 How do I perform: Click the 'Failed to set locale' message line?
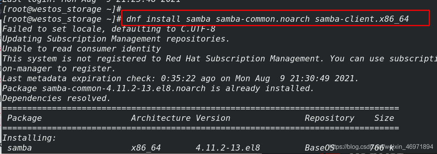pyautogui.click(x=109, y=29)
